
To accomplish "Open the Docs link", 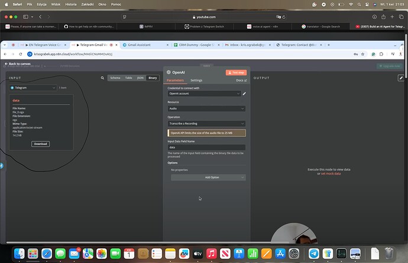I will (241, 80).
